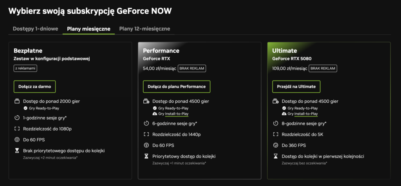Click gauge icon beside Do 60 FPS in Performance
The image size is (401, 186).
(146, 145)
